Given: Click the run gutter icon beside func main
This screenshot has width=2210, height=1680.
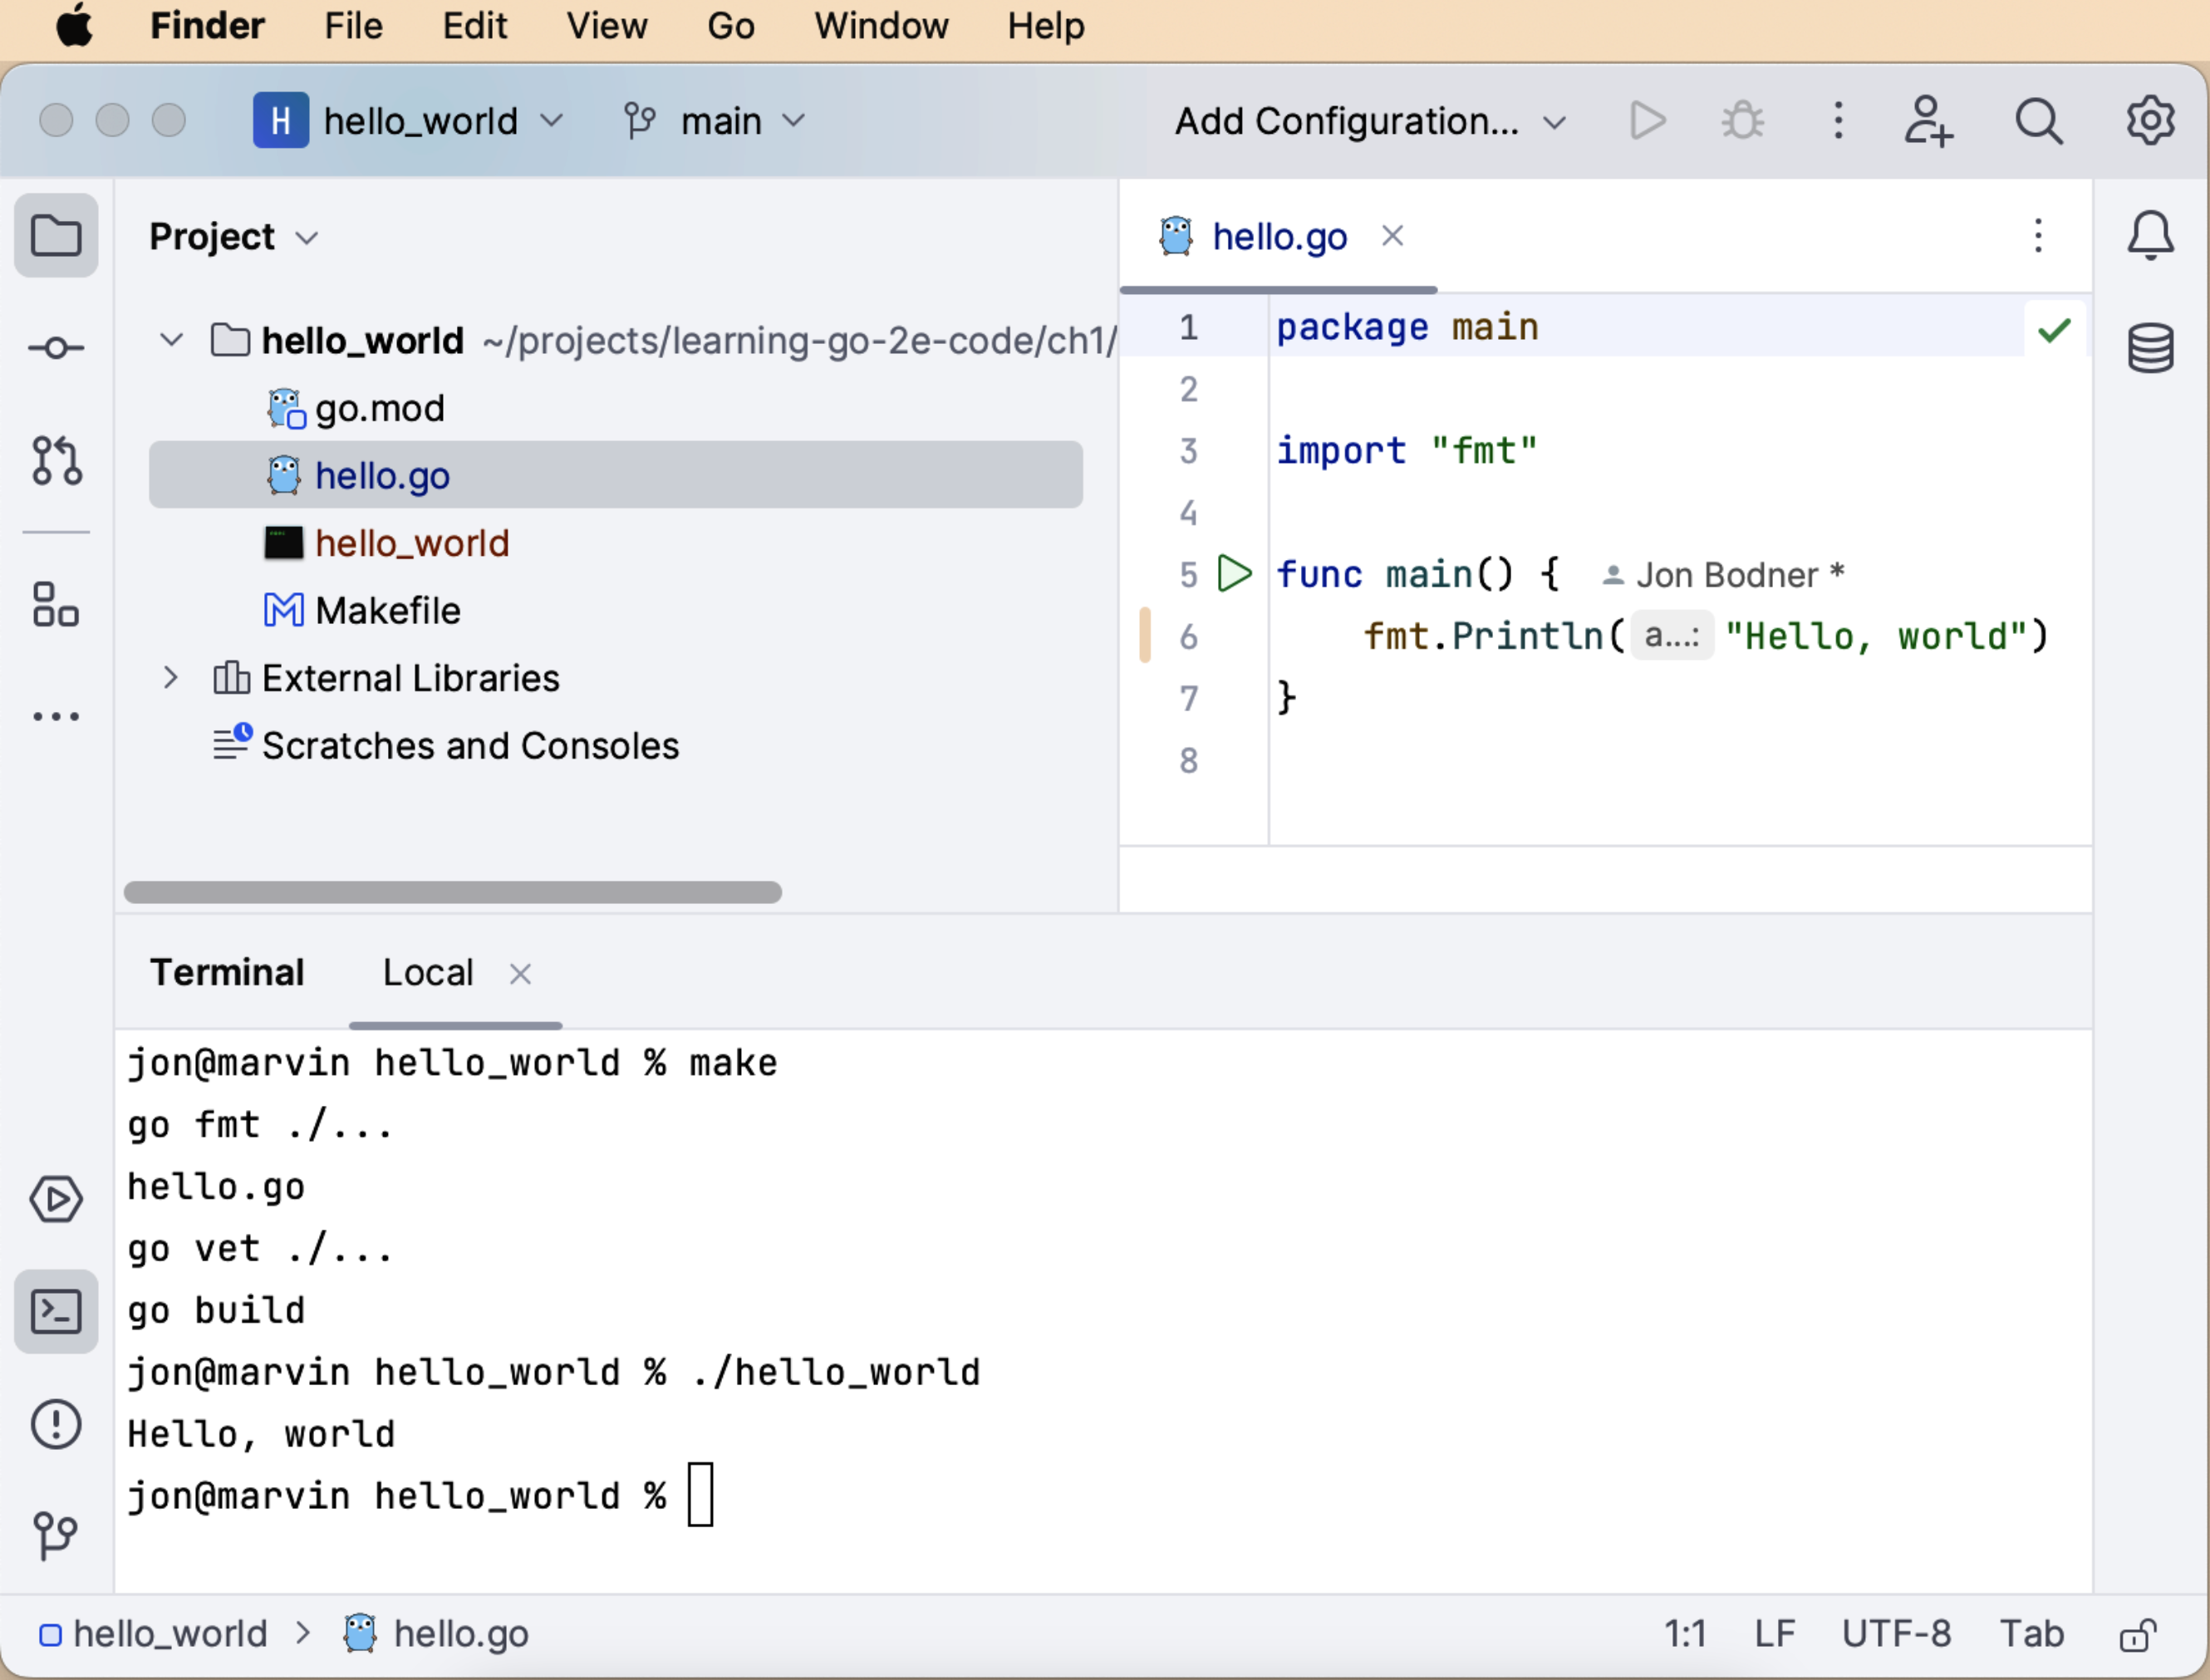Looking at the screenshot, I should click(x=1235, y=574).
